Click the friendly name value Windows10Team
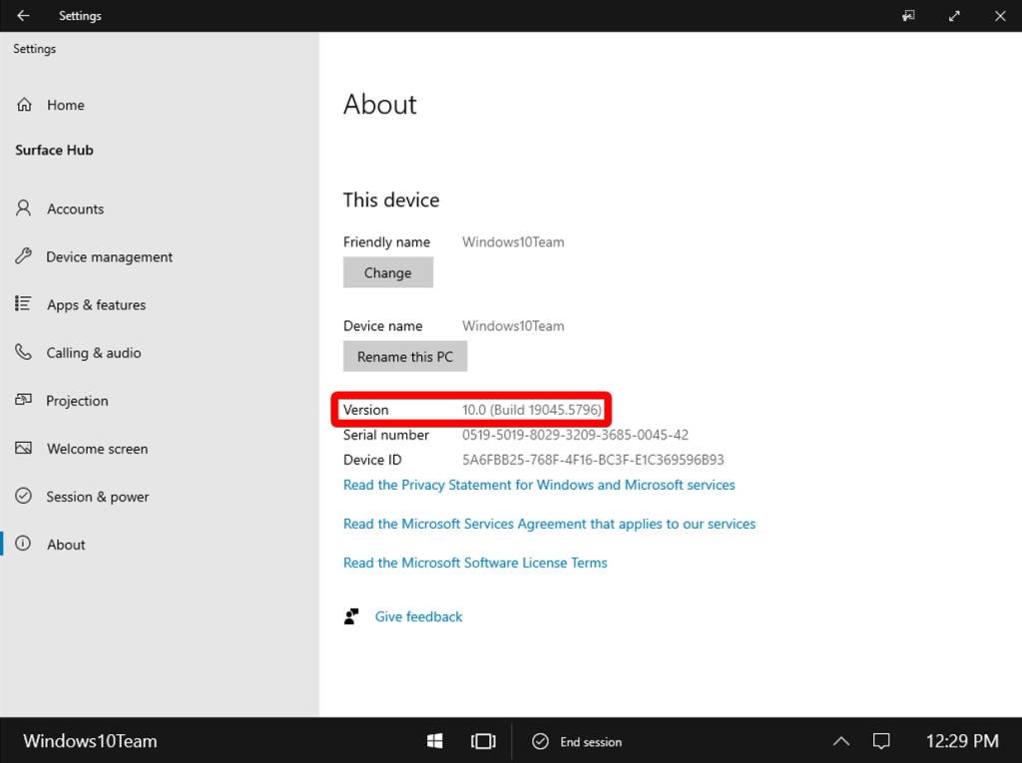Viewport: 1022px width, 763px height. tap(513, 241)
